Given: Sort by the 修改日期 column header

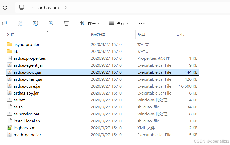Looking at the screenshot, I should pyautogui.click(x=99, y=35).
